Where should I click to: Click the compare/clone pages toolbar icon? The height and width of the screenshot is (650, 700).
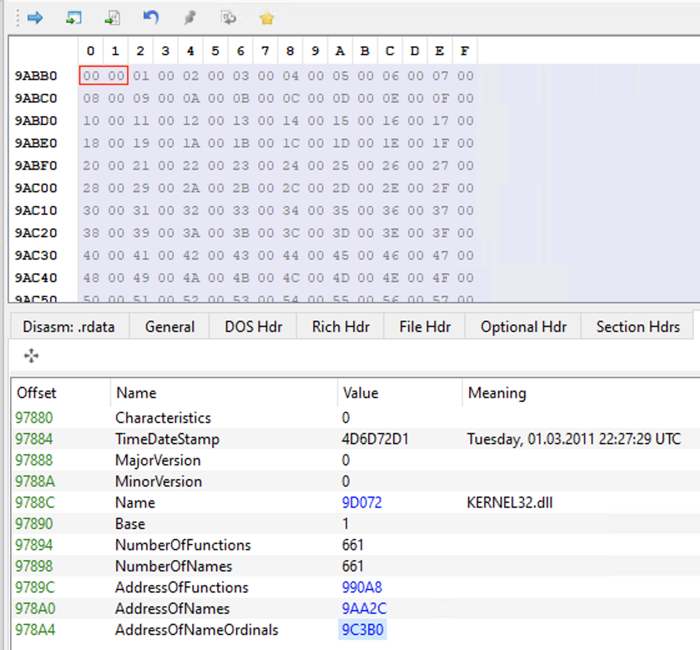228,18
